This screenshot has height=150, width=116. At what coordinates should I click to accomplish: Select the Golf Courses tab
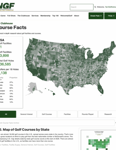tap(47, 114)
